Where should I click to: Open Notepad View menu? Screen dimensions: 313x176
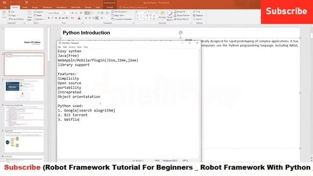tap(79, 47)
